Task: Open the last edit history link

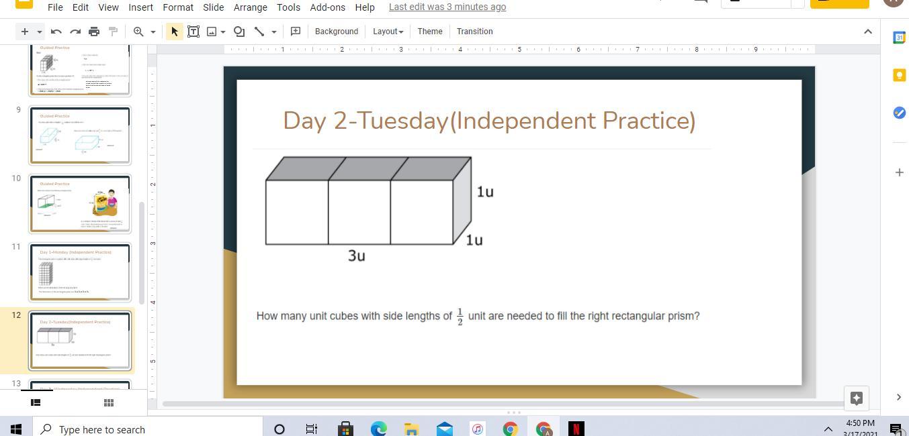Action: [x=447, y=7]
